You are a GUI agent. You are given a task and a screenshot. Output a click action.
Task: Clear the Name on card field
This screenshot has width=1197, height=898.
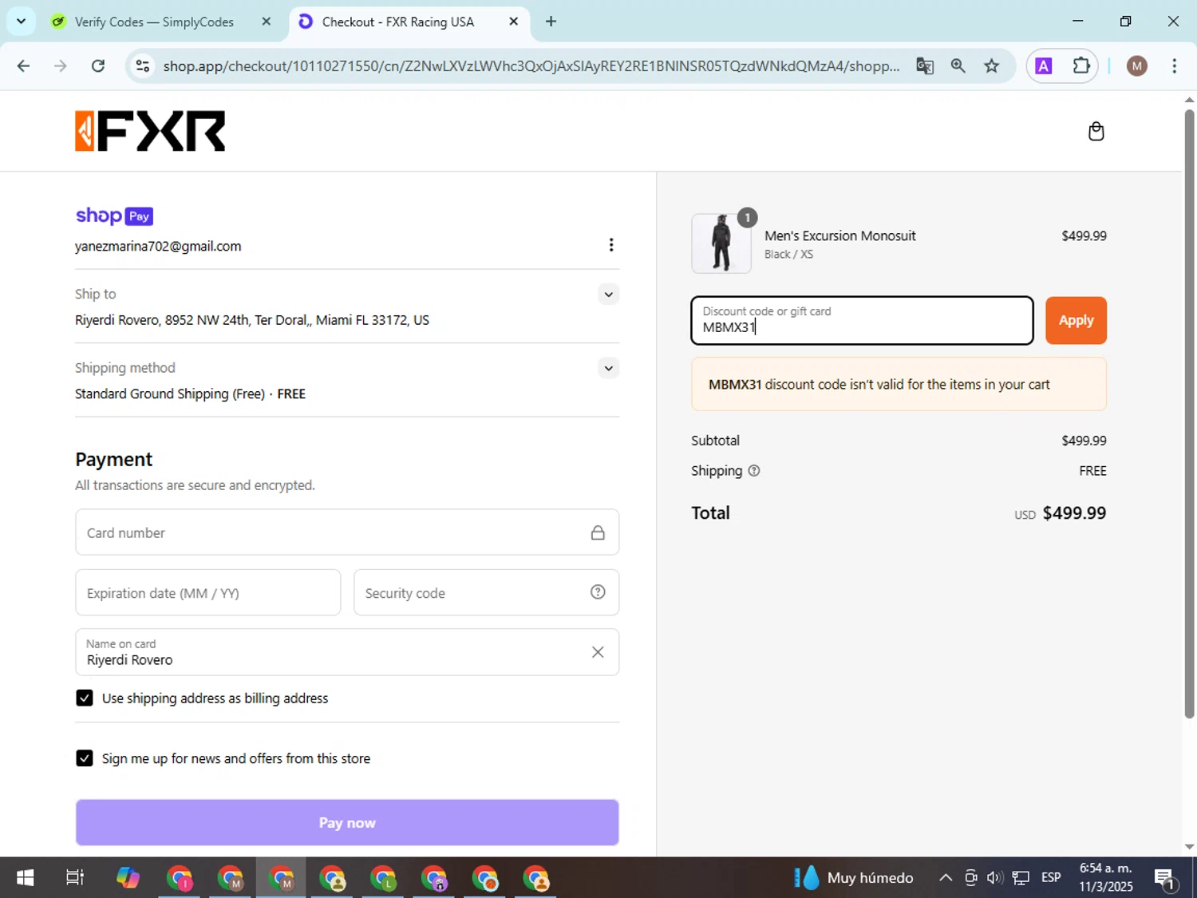[598, 652]
